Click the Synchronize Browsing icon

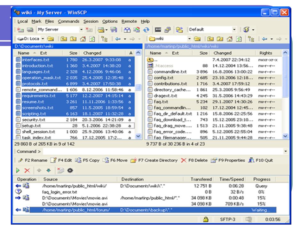pos(179,30)
